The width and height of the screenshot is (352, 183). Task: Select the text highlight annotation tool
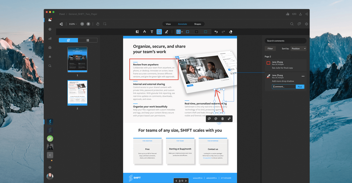pos(137,32)
